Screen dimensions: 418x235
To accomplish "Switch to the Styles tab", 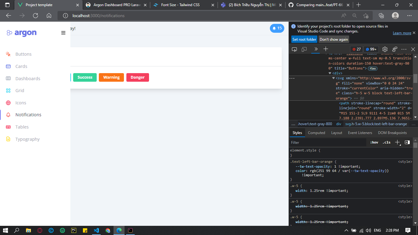I will click(297, 133).
